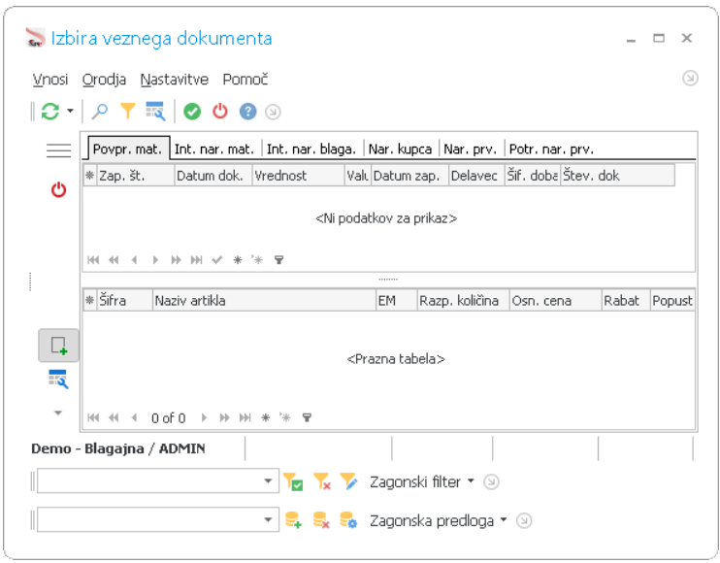Click the menu bar customize arrow icon
The width and height of the screenshot is (720, 563).
pyautogui.click(x=690, y=78)
